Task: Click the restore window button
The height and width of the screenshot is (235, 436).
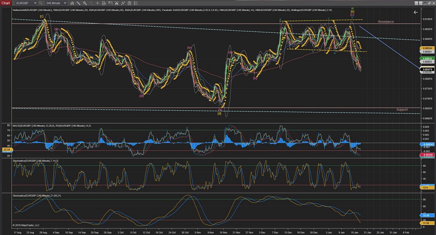Action: 429,3
